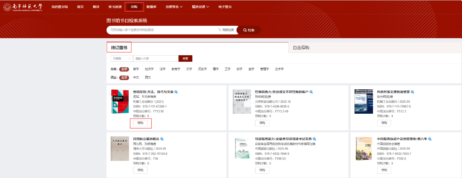Open magnifier icon beside 导游服务能力 title
The width and height of the screenshot is (462, 178).
click(314, 139)
